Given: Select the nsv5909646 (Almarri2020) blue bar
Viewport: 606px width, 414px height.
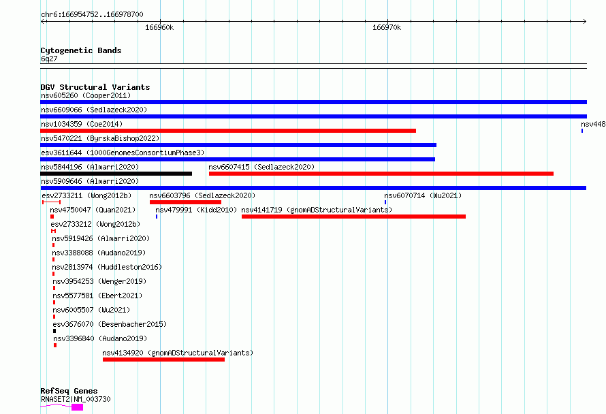Looking at the screenshot, I should coord(313,188).
